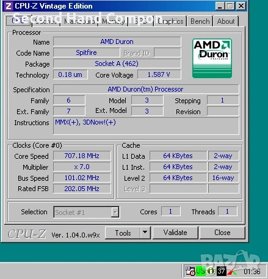Click Specification AMD Duron(tm) Processor
268x279 pixels.
pyautogui.click(x=146, y=89)
